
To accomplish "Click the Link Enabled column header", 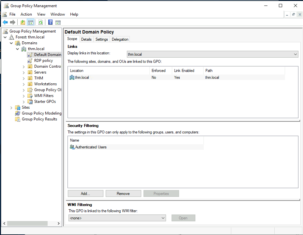I will point(188,71).
